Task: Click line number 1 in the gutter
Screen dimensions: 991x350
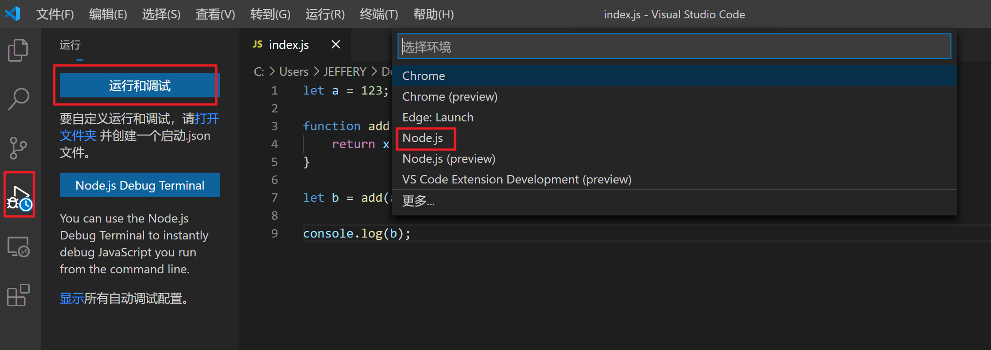Action: point(275,90)
